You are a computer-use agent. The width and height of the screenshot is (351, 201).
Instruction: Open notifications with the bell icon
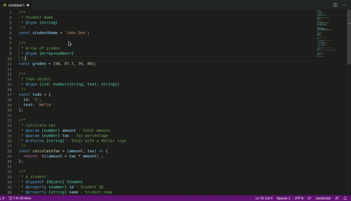(x=345, y=198)
